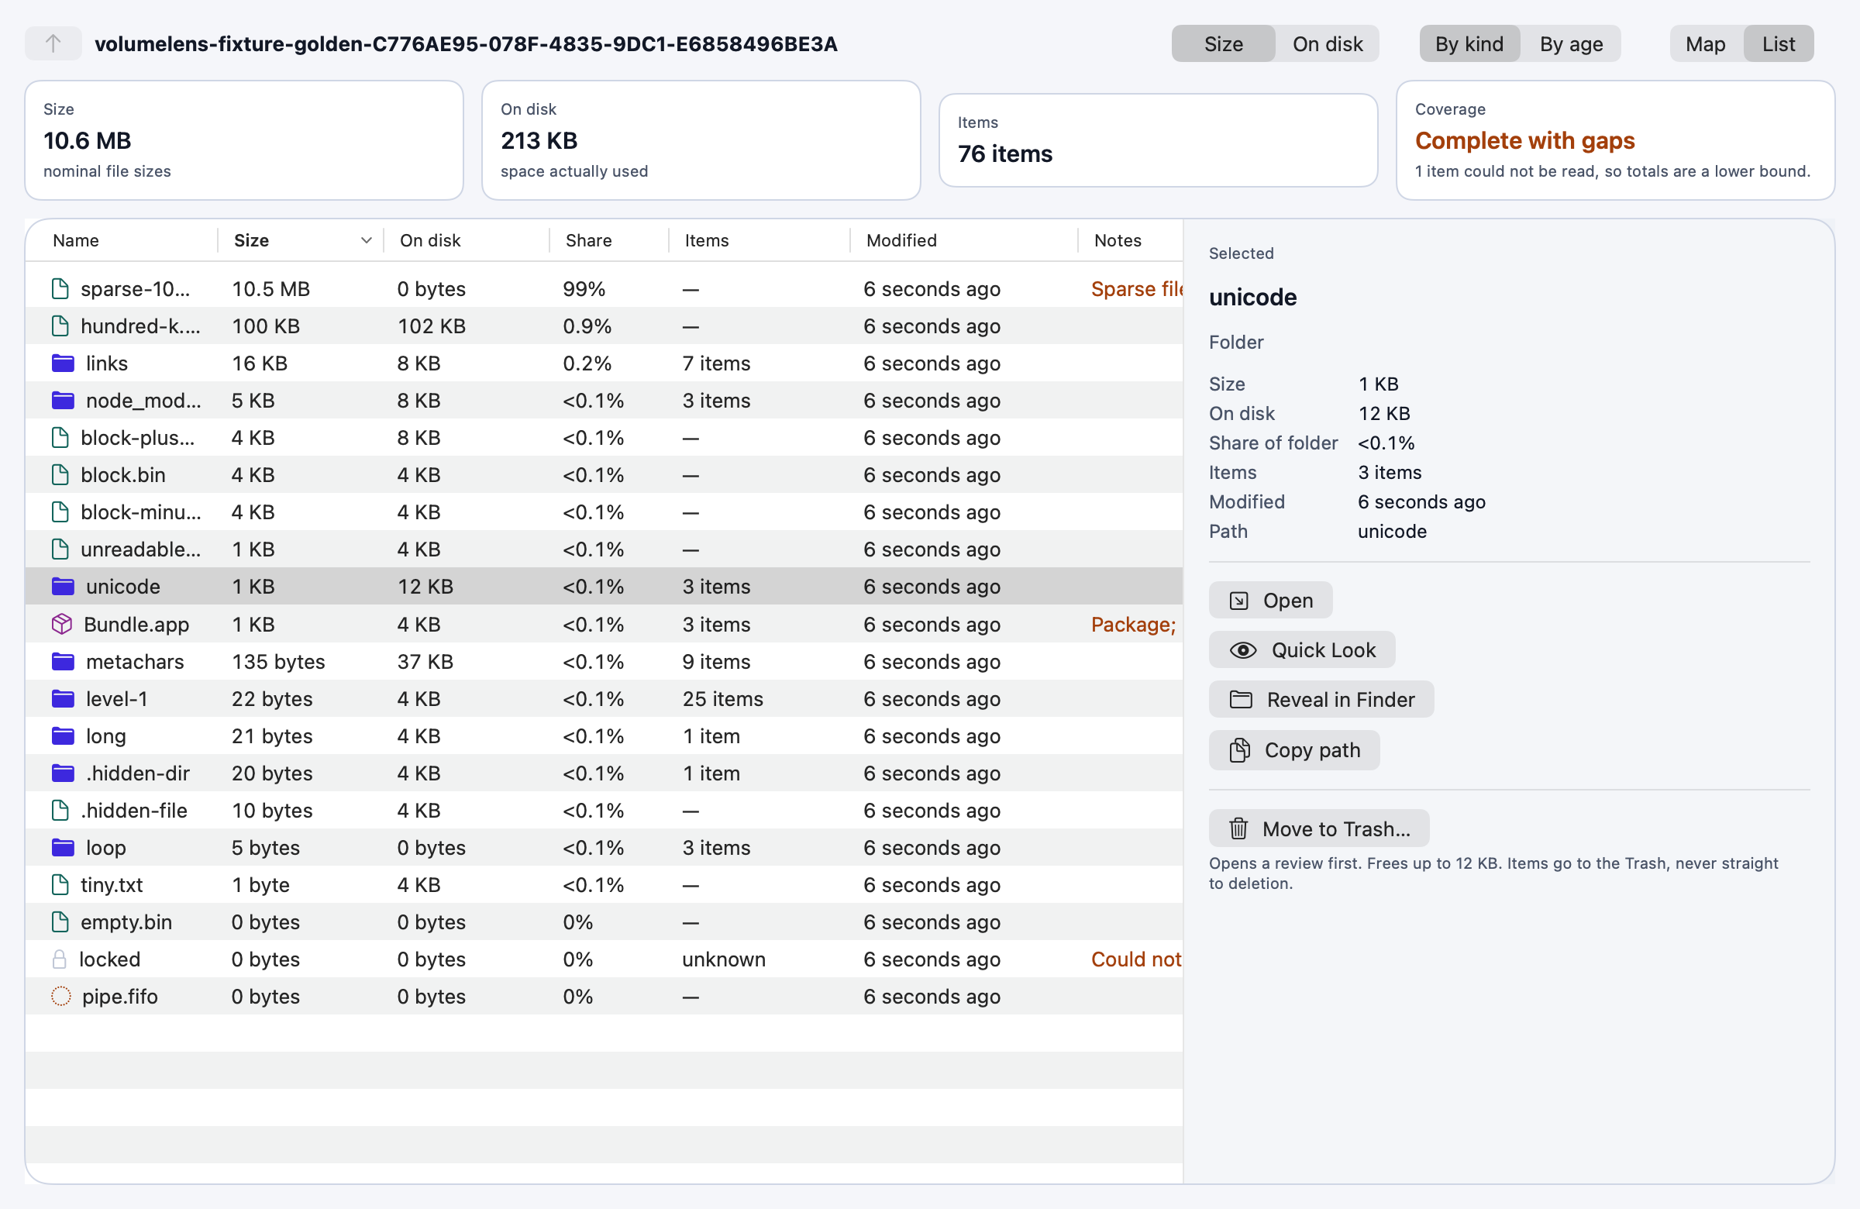Click the On disk summary card
The width and height of the screenshot is (1860, 1209).
[x=701, y=141]
